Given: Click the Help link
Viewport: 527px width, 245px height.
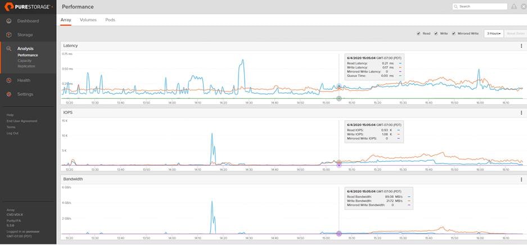Looking at the screenshot, I should (10, 115).
